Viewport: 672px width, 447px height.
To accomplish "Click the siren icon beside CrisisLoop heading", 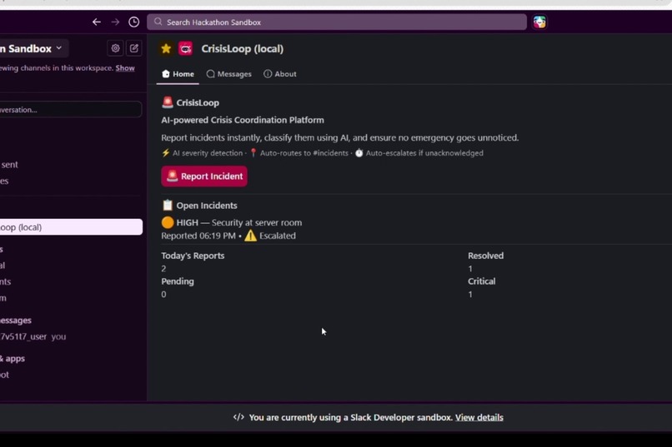I will click(x=168, y=102).
